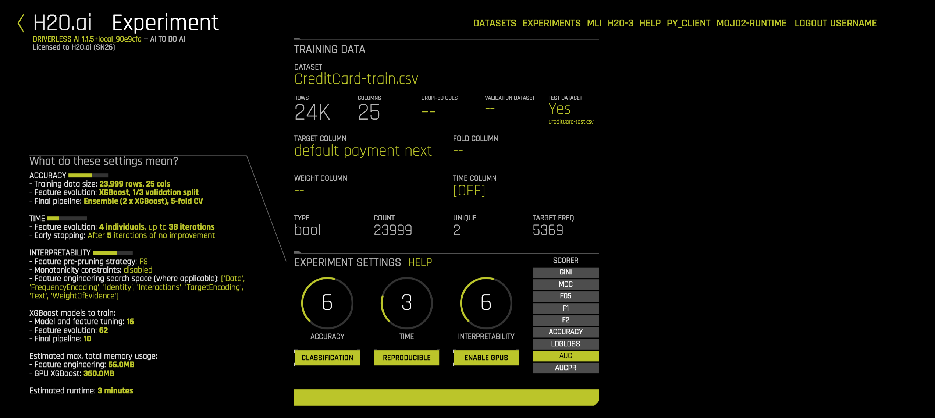Click the Estimated runtime 3 minutes text
Viewport: 935px width, 418px height.
pyautogui.click(x=81, y=391)
